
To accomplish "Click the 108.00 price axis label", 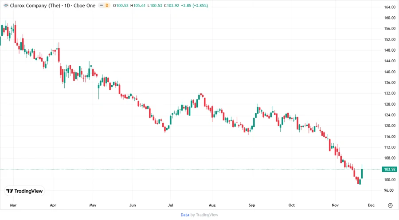I will [x=390, y=158].
